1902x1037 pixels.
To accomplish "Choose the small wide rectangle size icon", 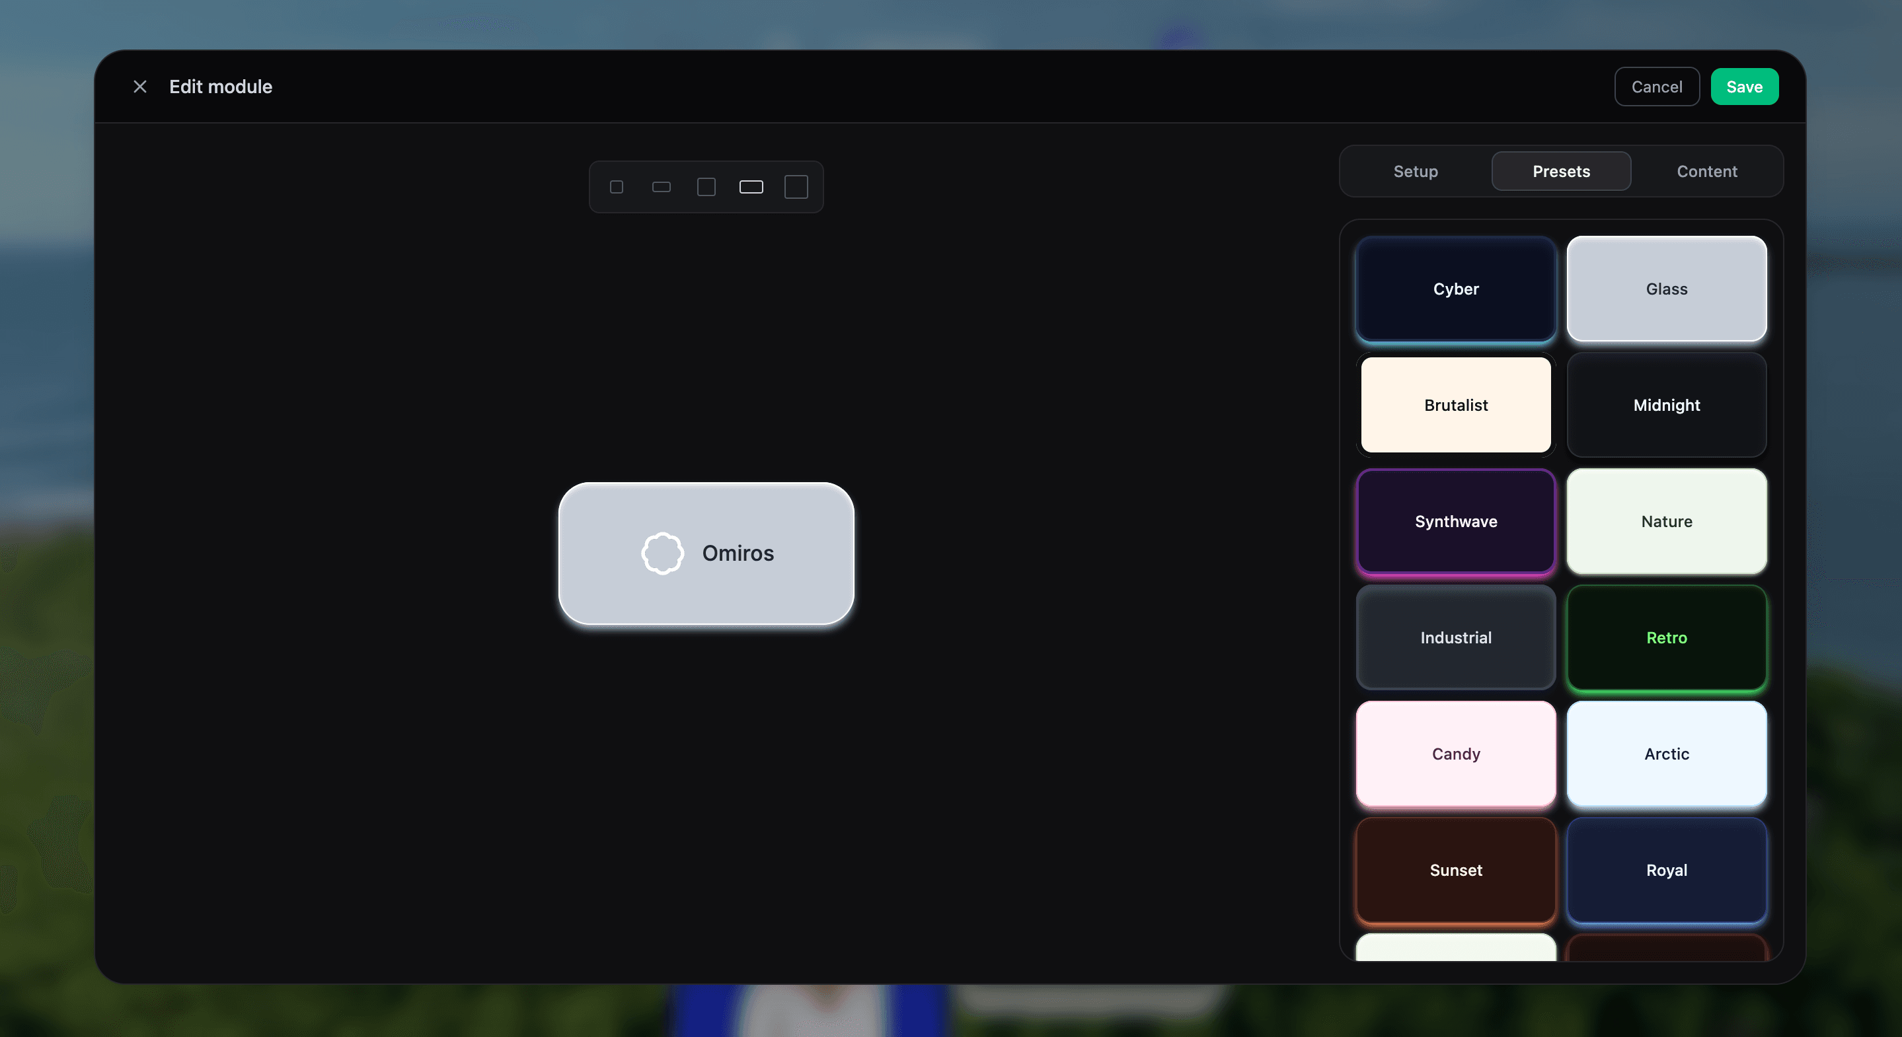I will click(662, 187).
